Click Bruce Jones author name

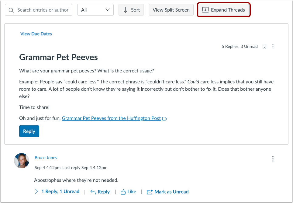46,158
